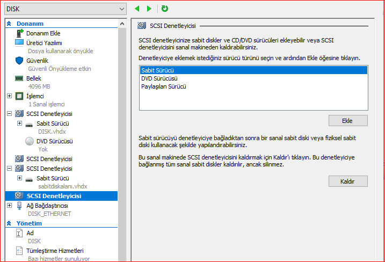Click the Güvenli Önyükleme etkin text
This screenshot has width=385, height=262.
[x=60, y=69]
